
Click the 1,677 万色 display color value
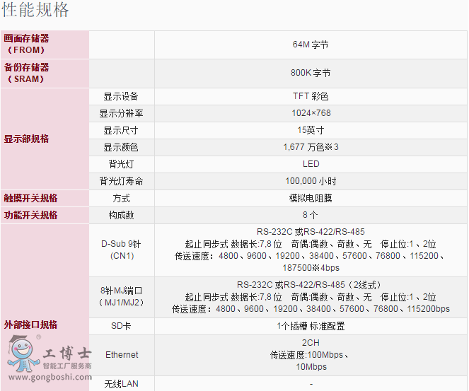pos(311,147)
